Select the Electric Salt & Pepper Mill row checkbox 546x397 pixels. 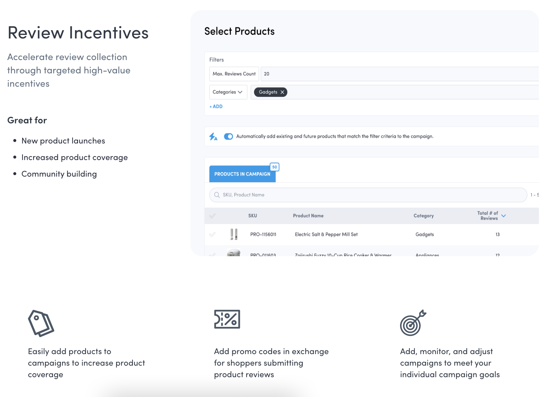tap(212, 235)
